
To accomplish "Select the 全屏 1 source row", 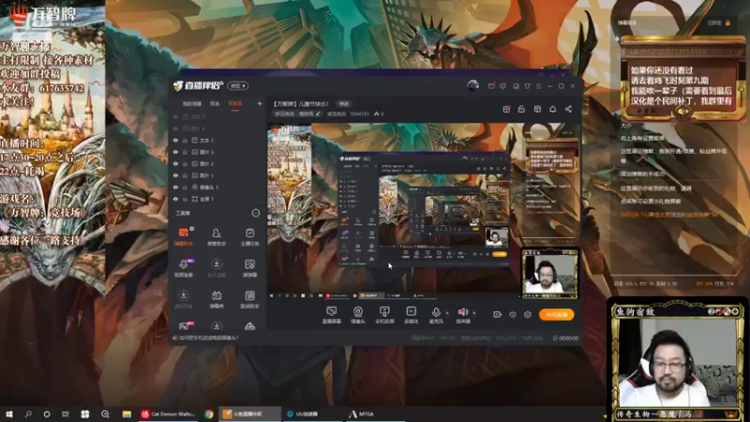I will pos(217,199).
